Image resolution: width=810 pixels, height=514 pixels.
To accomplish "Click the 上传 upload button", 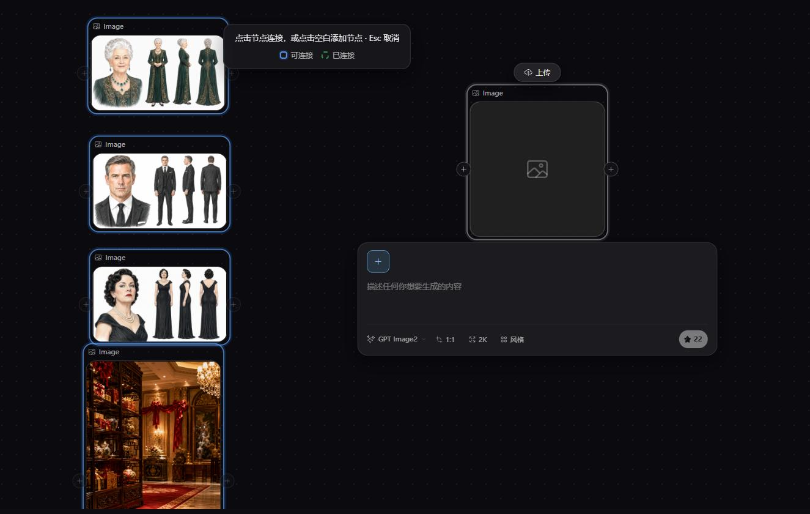I will (537, 73).
